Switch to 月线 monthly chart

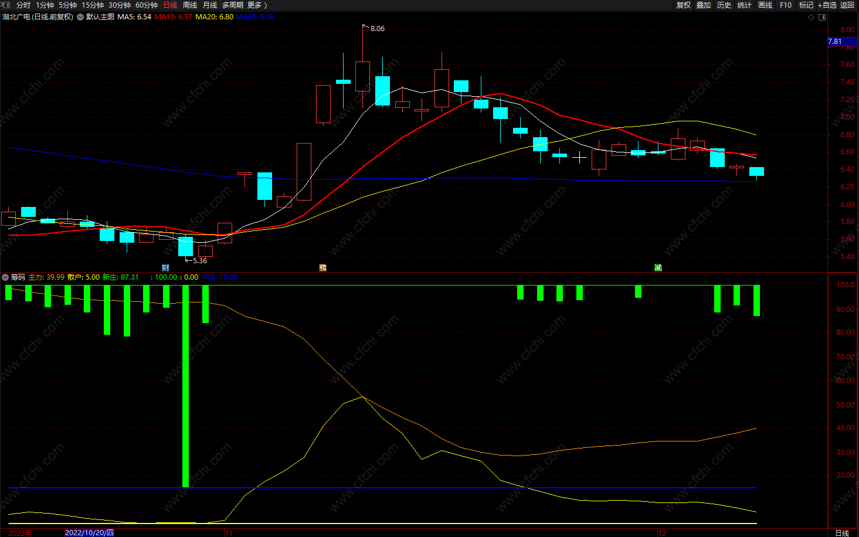coord(210,5)
